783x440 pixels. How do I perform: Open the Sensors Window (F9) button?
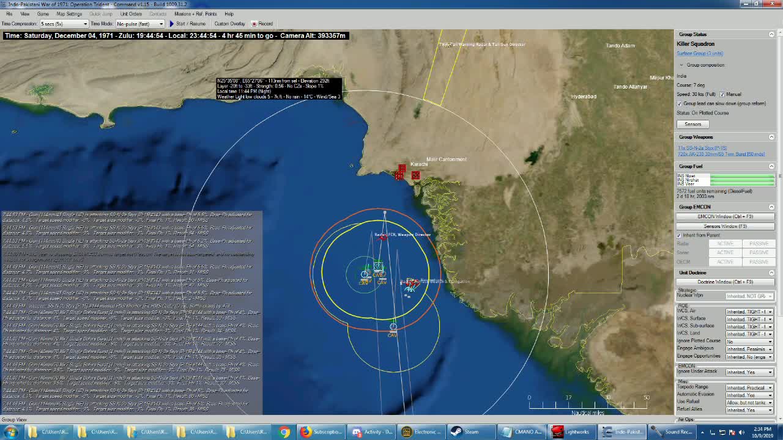coord(725,226)
